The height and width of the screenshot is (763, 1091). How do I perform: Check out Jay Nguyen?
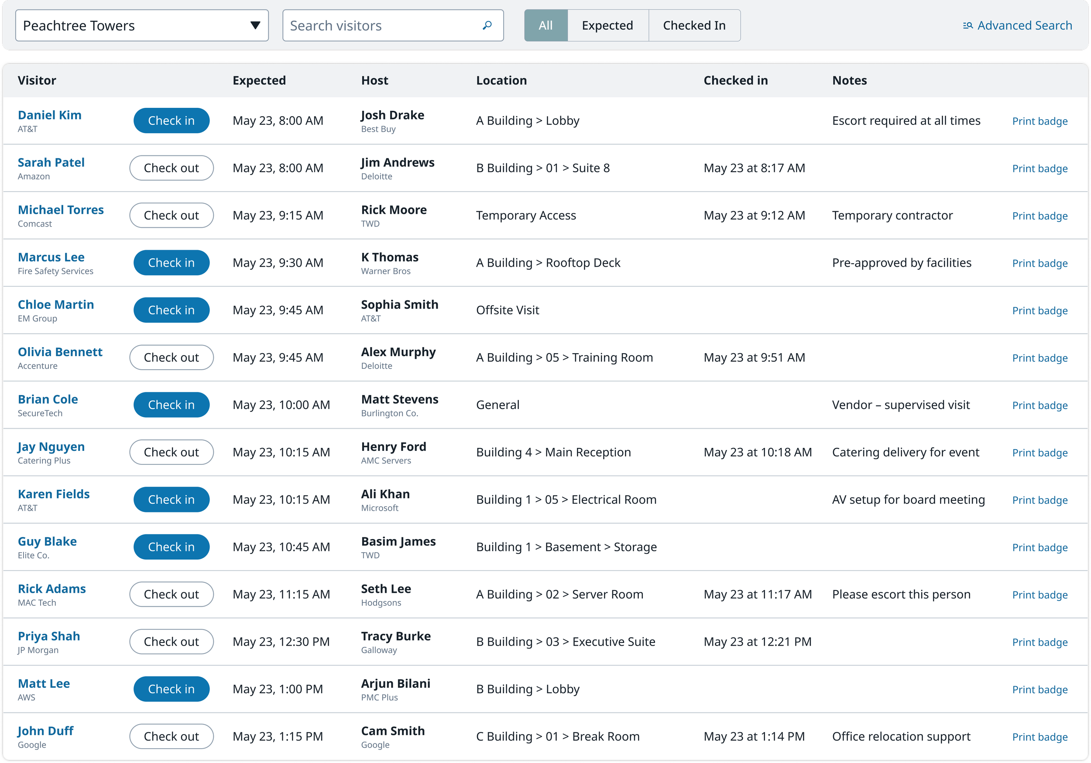(171, 452)
